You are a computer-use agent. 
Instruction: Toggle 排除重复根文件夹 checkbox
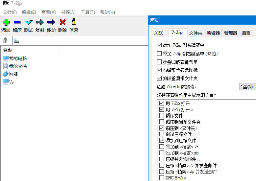159,78
